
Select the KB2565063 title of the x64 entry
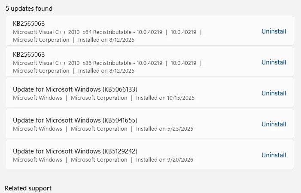coord(29,24)
